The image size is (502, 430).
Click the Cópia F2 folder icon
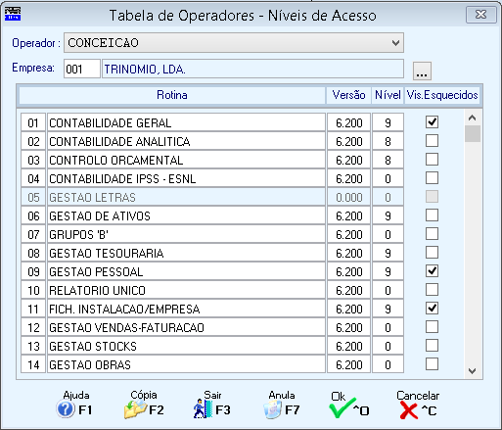tap(135, 409)
